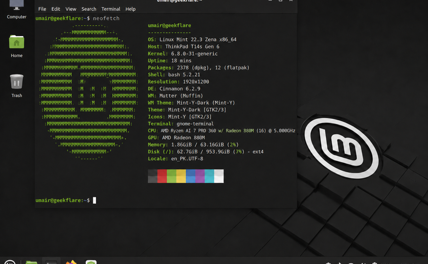Click the 'OS: Linux Mint 22.3 Zena' line
The width and height of the screenshot is (428, 264).
click(192, 40)
